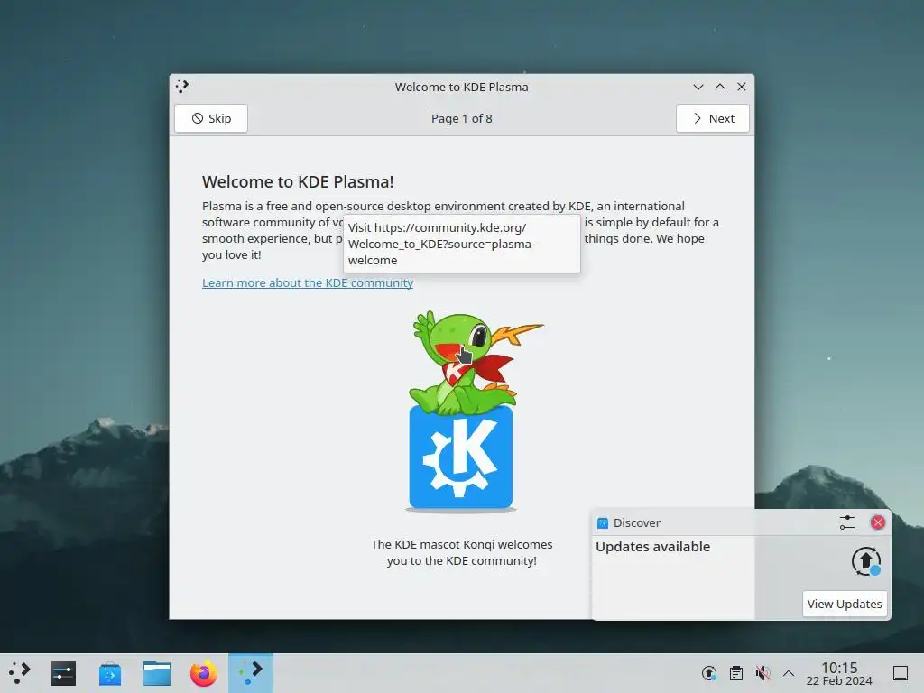
Task: Go to the Next welcome page
Action: [713, 118]
